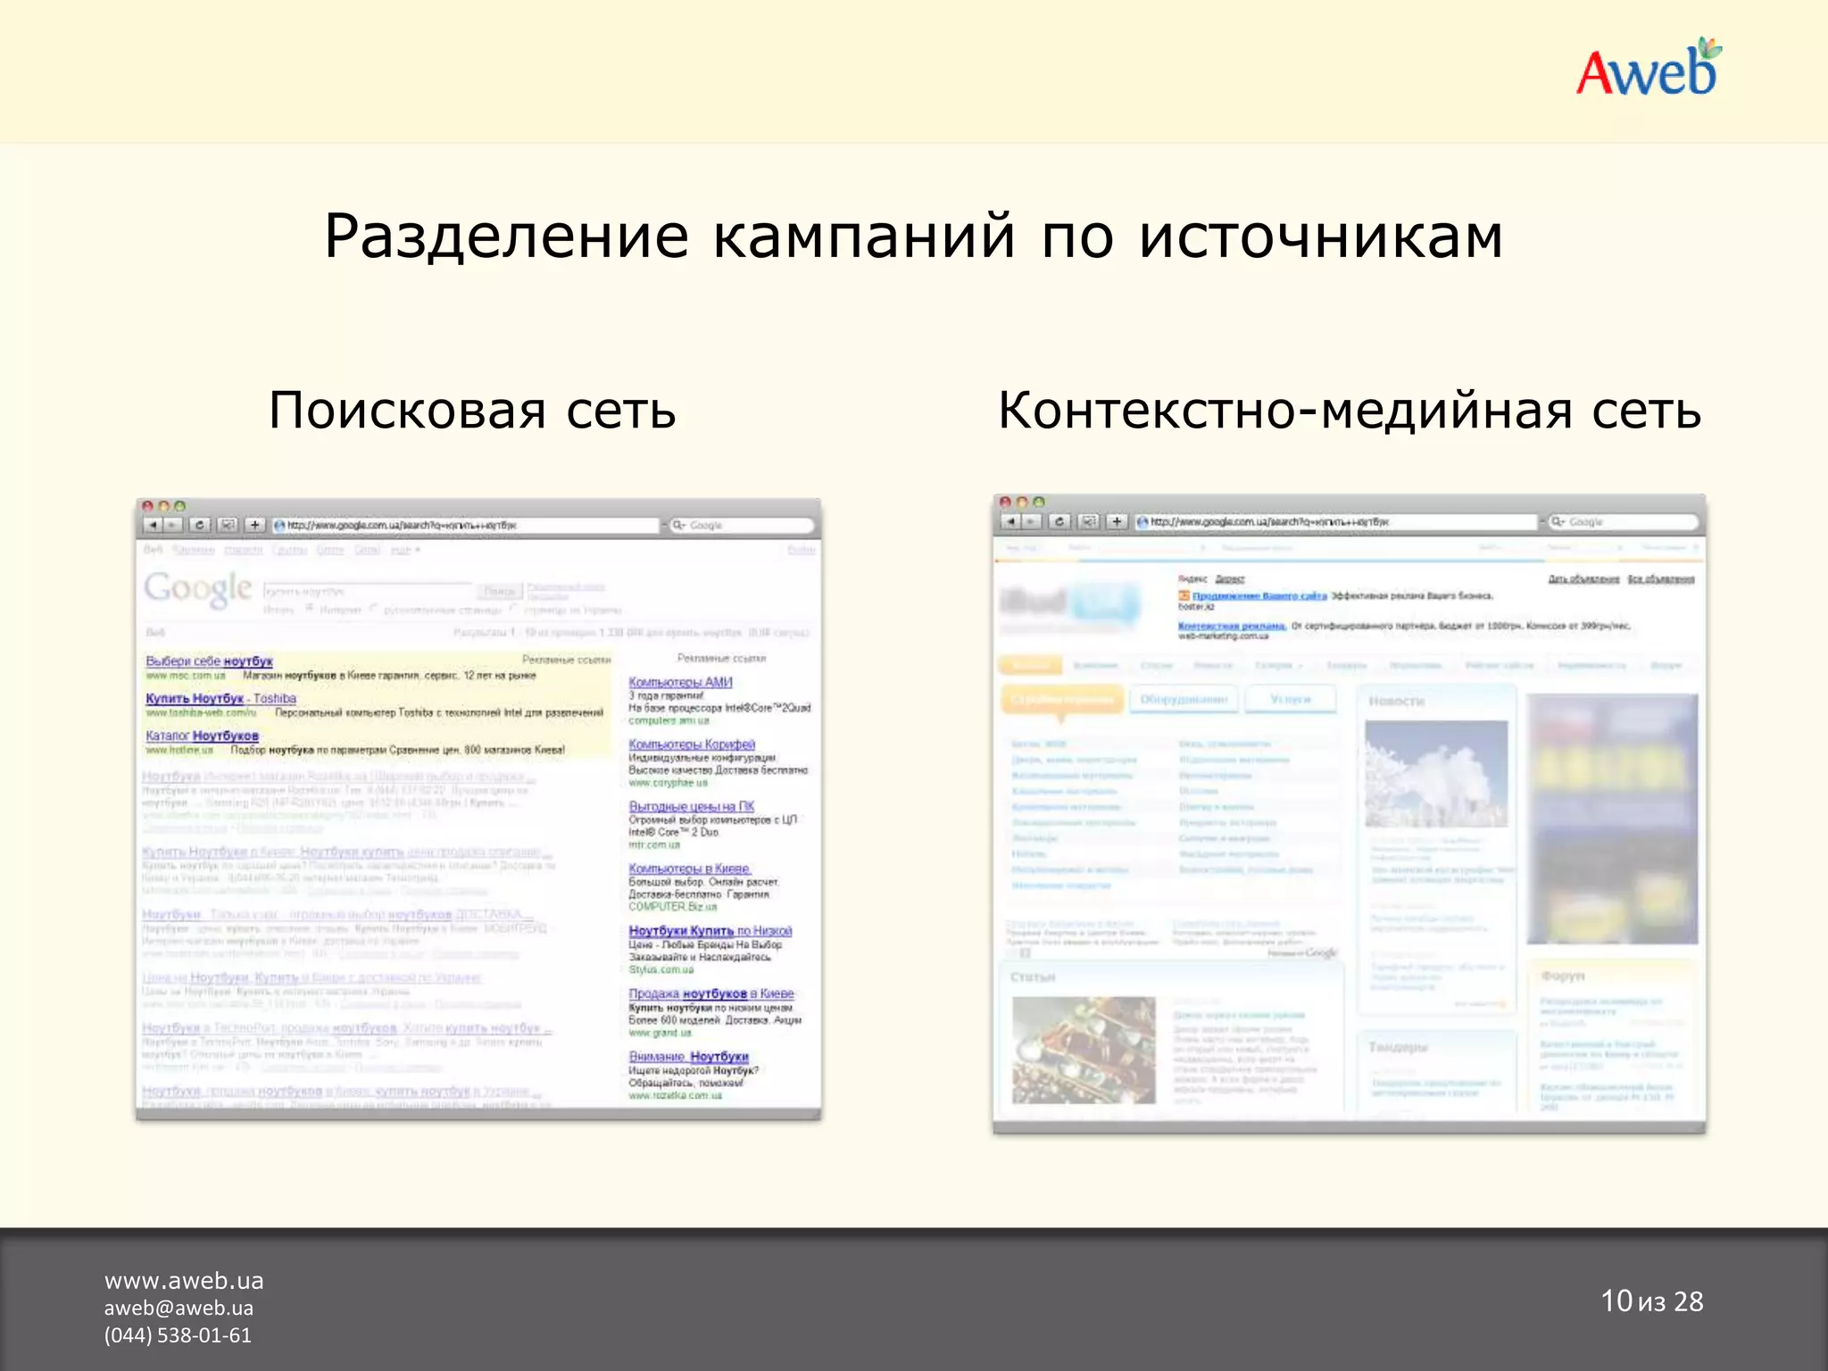Click the Форум panel heading
The width and height of the screenshot is (1828, 1371).
pyautogui.click(x=1563, y=976)
